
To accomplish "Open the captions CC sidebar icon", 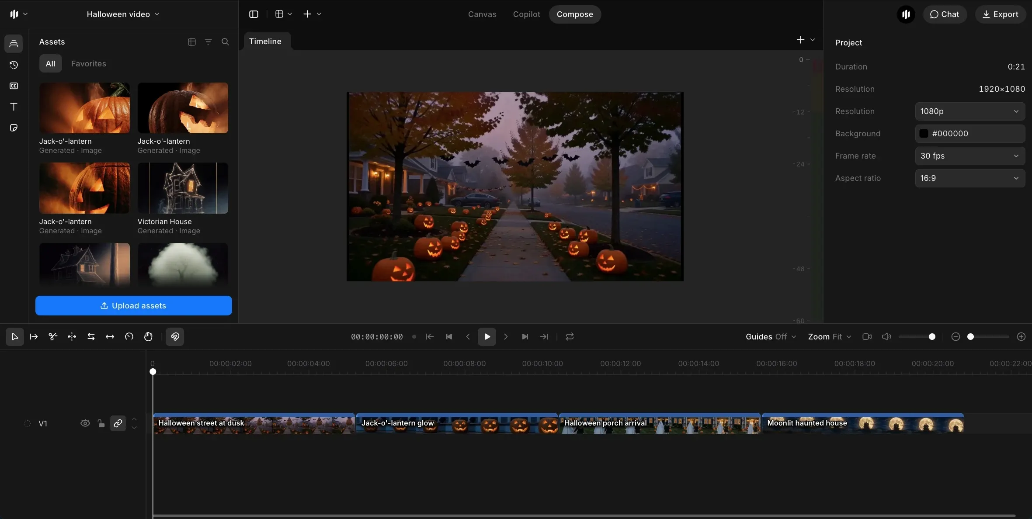I will pyautogui.click(x=14, y=86).
